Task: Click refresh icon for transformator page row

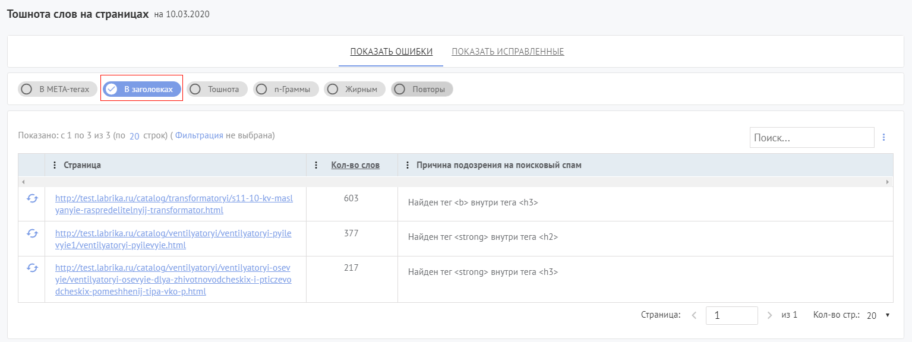Action: (x=32, y=199)
